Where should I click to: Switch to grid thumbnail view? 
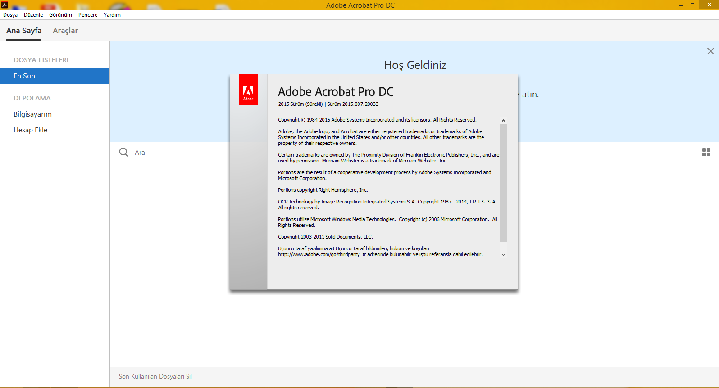click(x=706, y=152)
